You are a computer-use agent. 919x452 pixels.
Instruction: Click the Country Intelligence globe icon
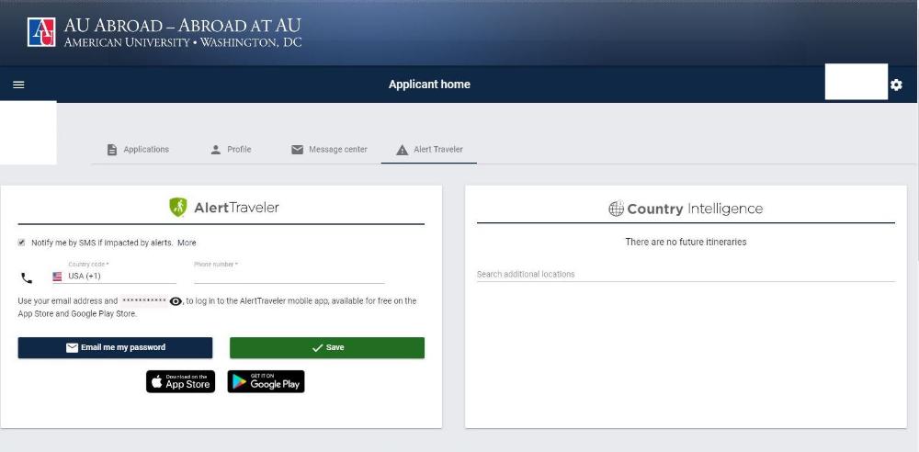coord(616,209)
